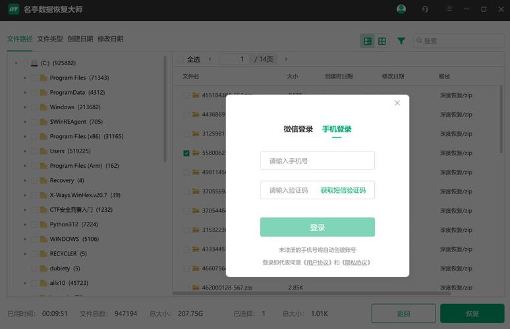
Task: Open the hamburger menu in title bar
Action: pyautogui.click(x=449, y=9)
